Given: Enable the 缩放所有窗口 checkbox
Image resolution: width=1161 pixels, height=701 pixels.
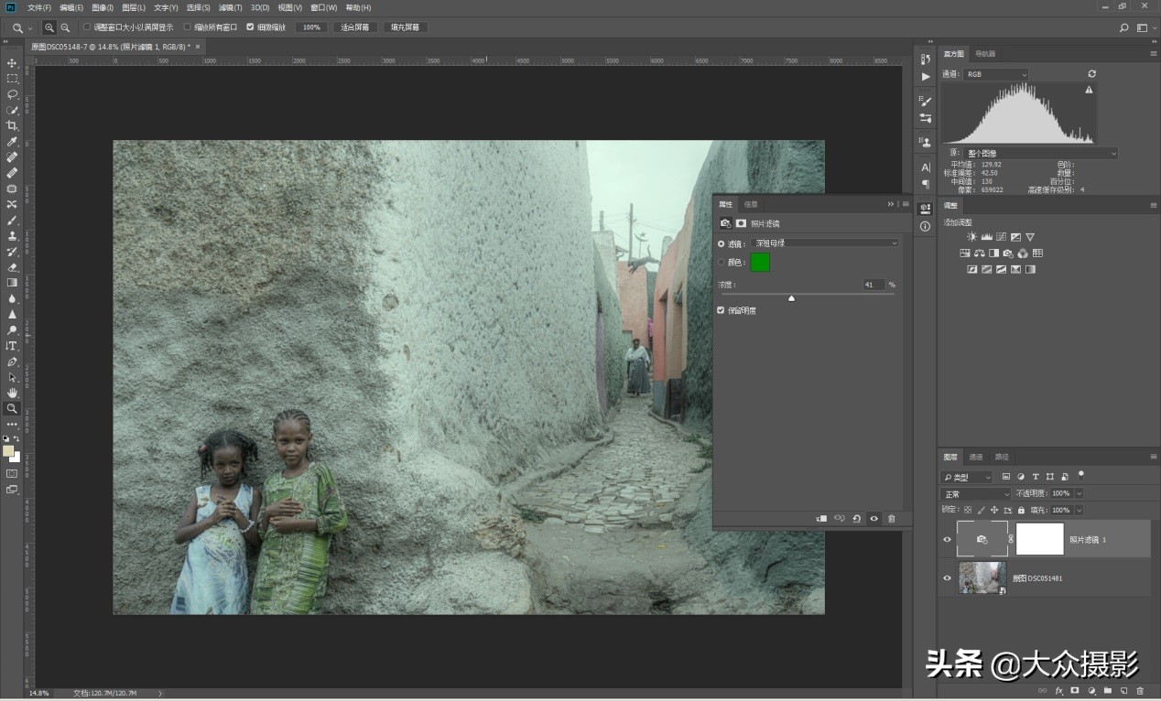Looking at the screenshot, I should click(188, 27).
